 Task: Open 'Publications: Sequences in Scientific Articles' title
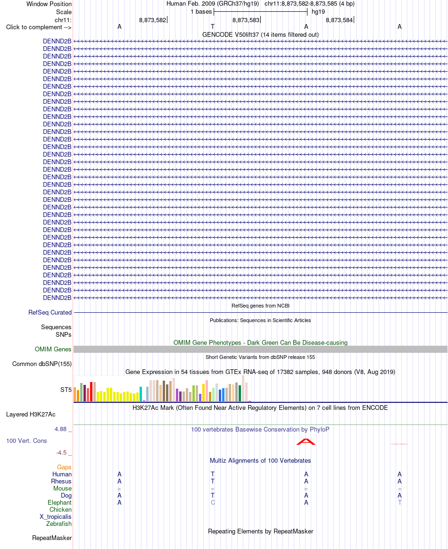click(260, 320)
